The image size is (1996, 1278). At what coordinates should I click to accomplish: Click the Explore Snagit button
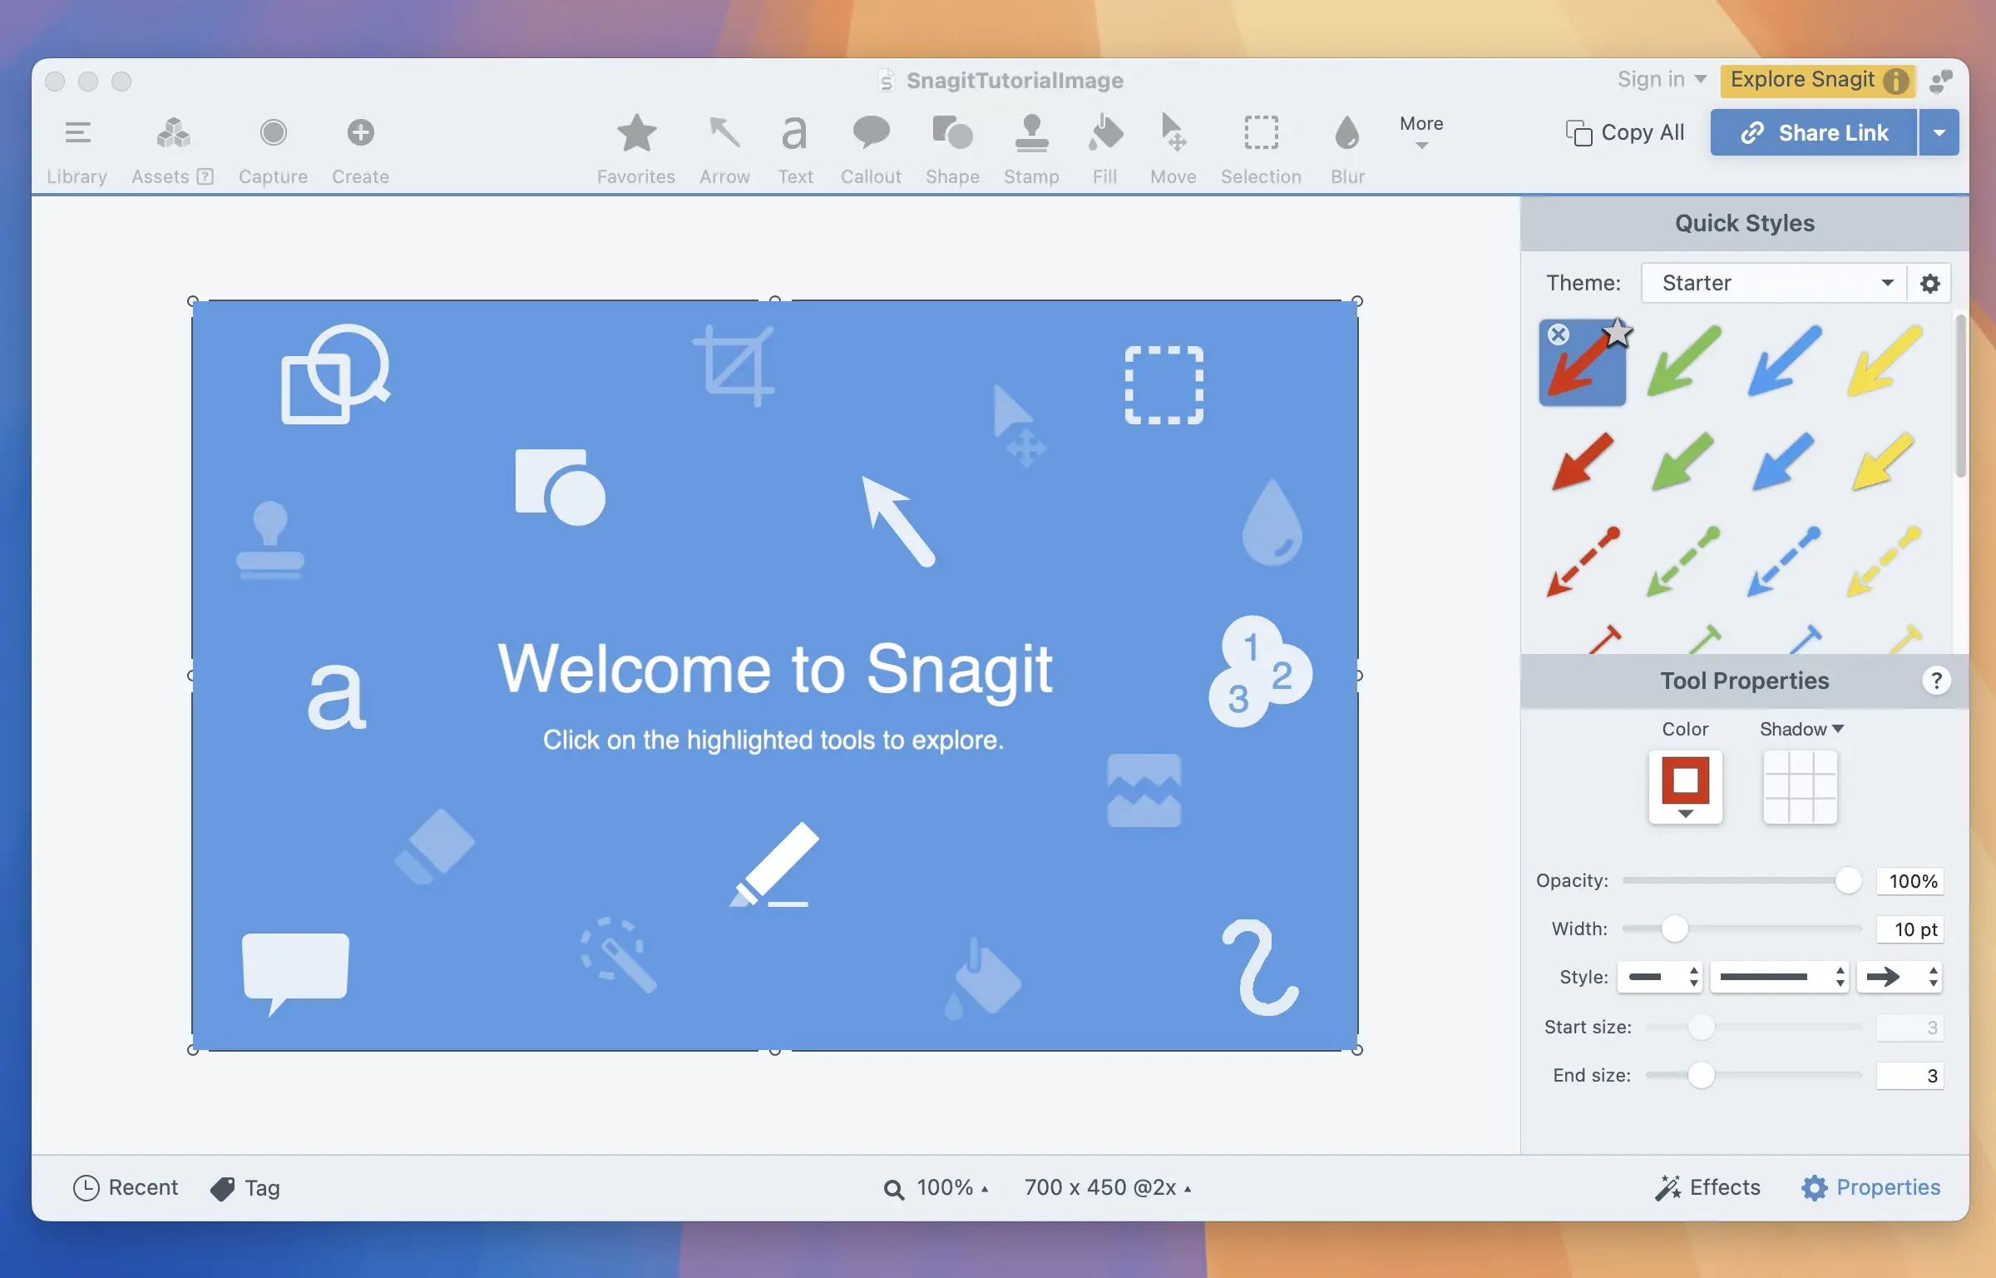coord(1816,80)
